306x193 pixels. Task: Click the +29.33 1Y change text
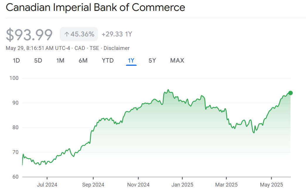pos(117,34)
